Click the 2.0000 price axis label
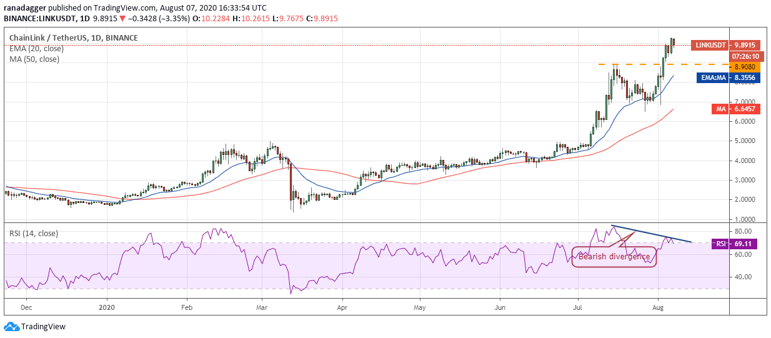The image size is (771, 338). [745, 199]
